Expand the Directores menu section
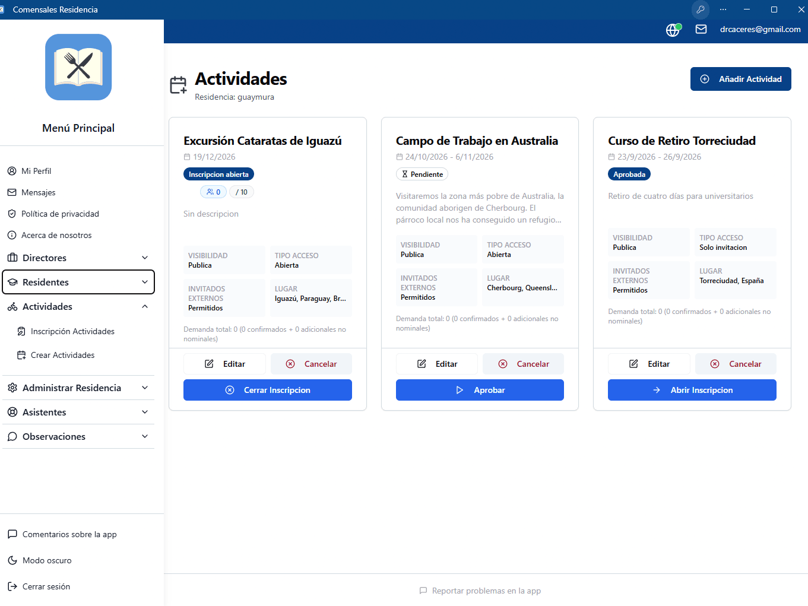Image resolution: width=808 pixels, height=606 pixels. [x=78, y=258]
